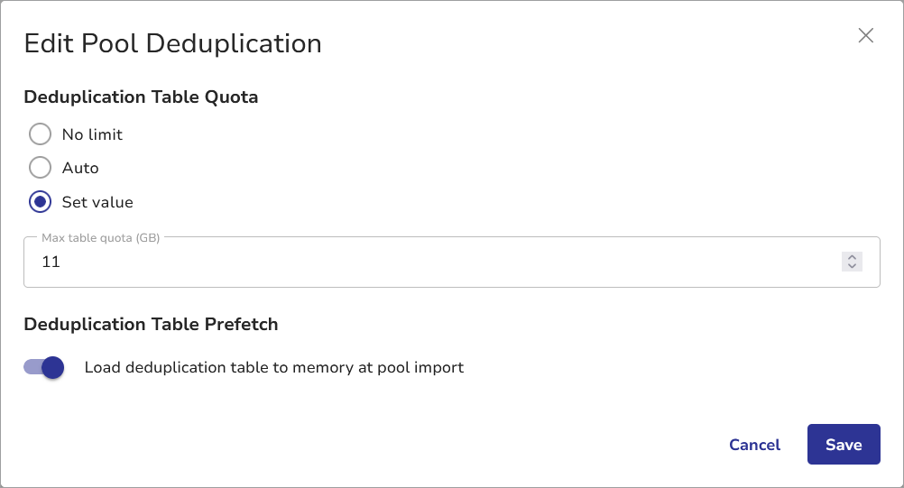
Task: Click 'Load deduplication table to memory' label
Action: (273, 367)
